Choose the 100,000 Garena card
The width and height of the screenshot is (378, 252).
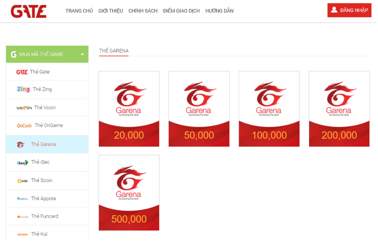pos(269,109)
